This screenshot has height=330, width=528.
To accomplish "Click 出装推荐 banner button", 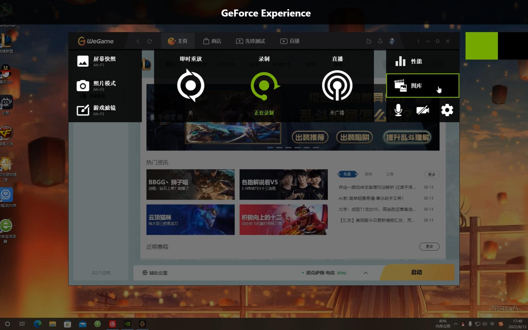I will coord(310,137).
